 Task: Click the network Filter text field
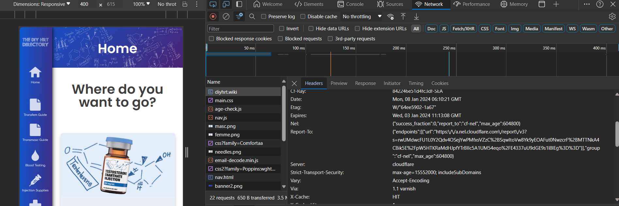pyautogui.click(x=240, y=29)
